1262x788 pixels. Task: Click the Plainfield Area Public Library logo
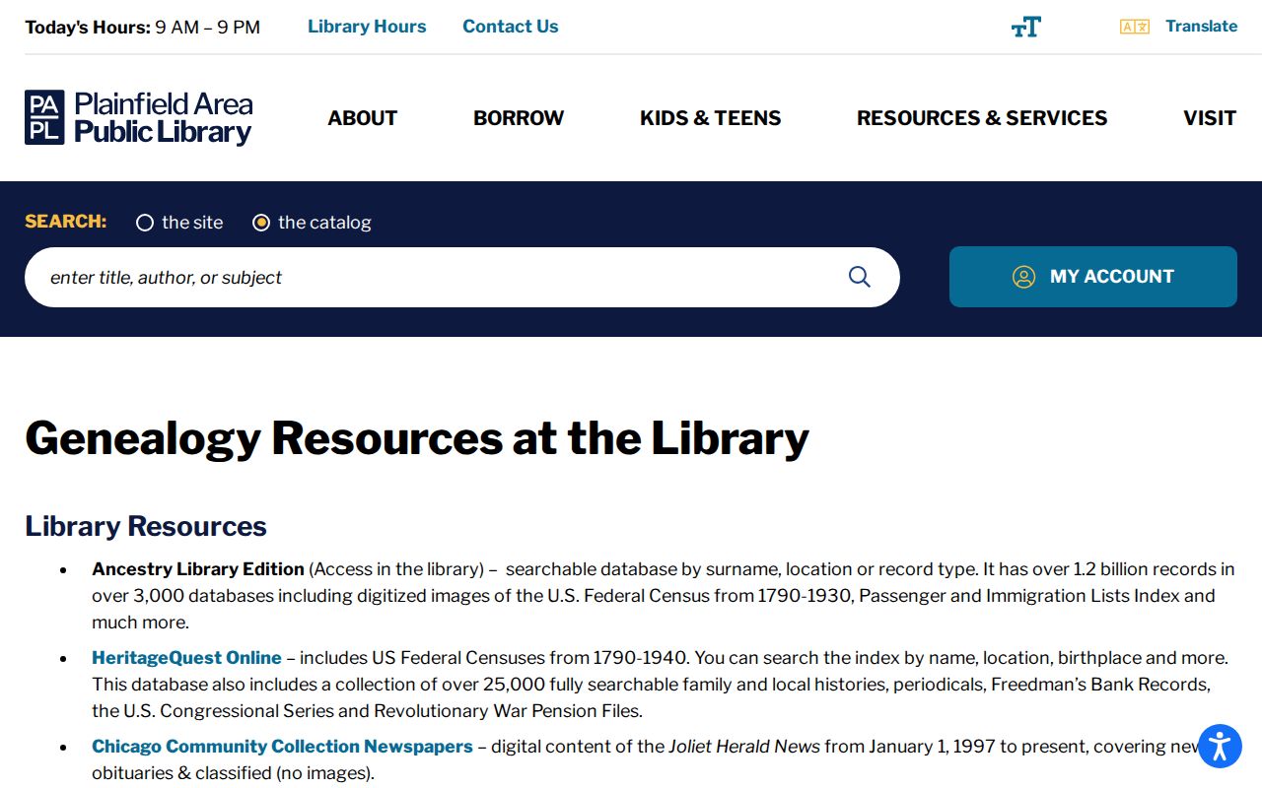139,118
